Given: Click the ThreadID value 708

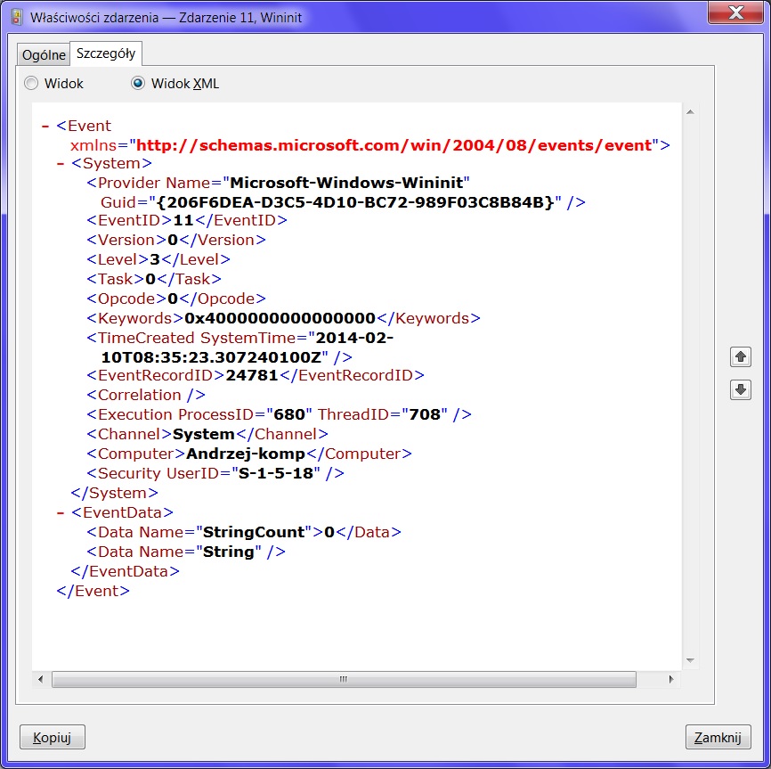Looking at the screenshot, I should click(425, 414).
